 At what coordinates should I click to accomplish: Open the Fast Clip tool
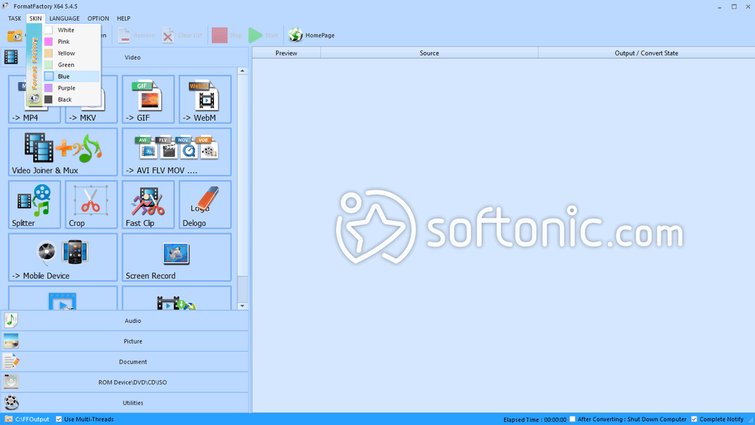tap(148, 204)
